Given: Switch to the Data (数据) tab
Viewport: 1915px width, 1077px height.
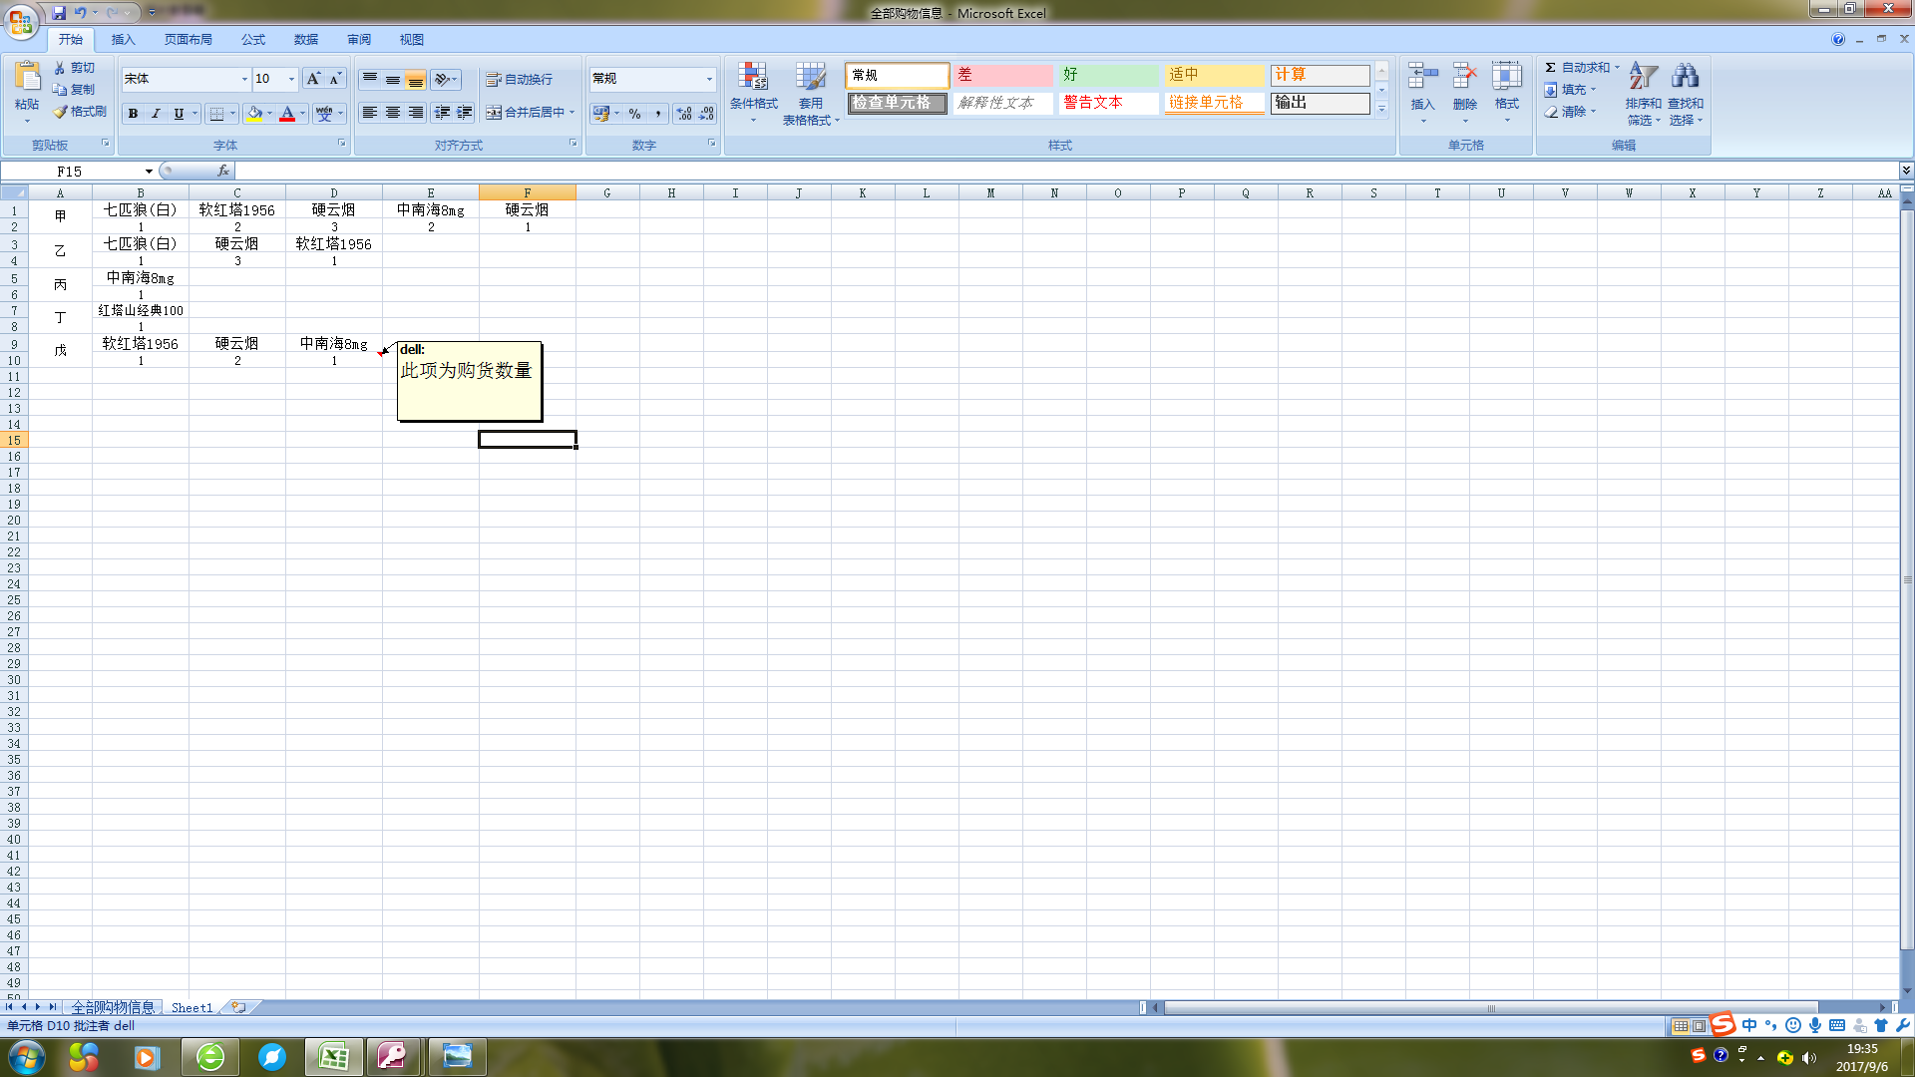Looking at the screenshot, I should coord(306,40).
